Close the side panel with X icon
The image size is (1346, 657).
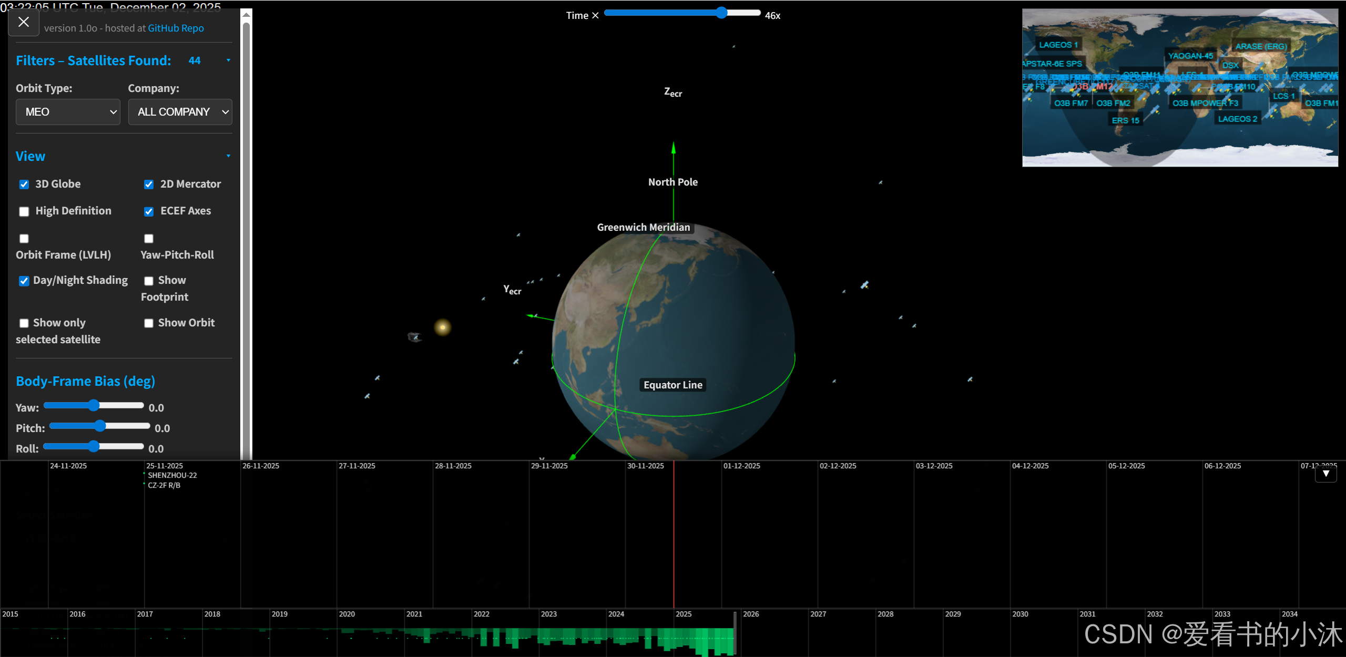[24, 22]
